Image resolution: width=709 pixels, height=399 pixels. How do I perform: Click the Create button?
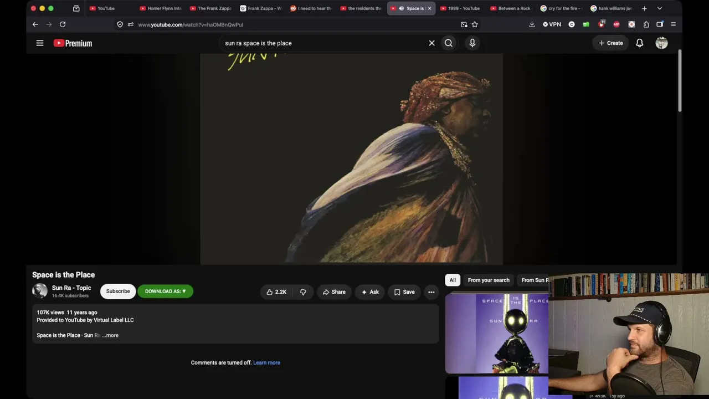pos(610,43)
